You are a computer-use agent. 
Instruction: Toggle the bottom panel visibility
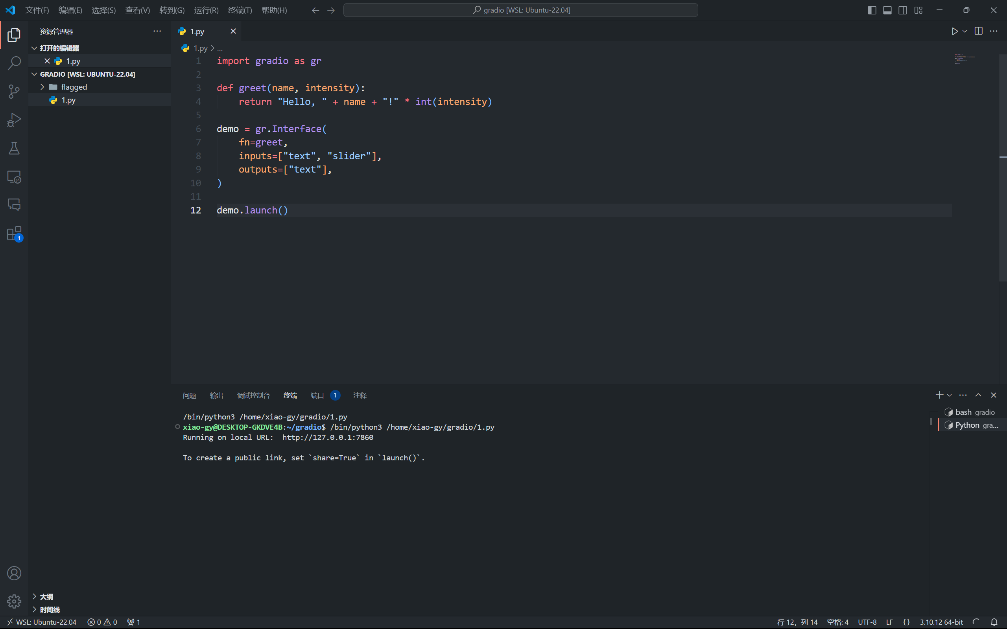[887, 10]
